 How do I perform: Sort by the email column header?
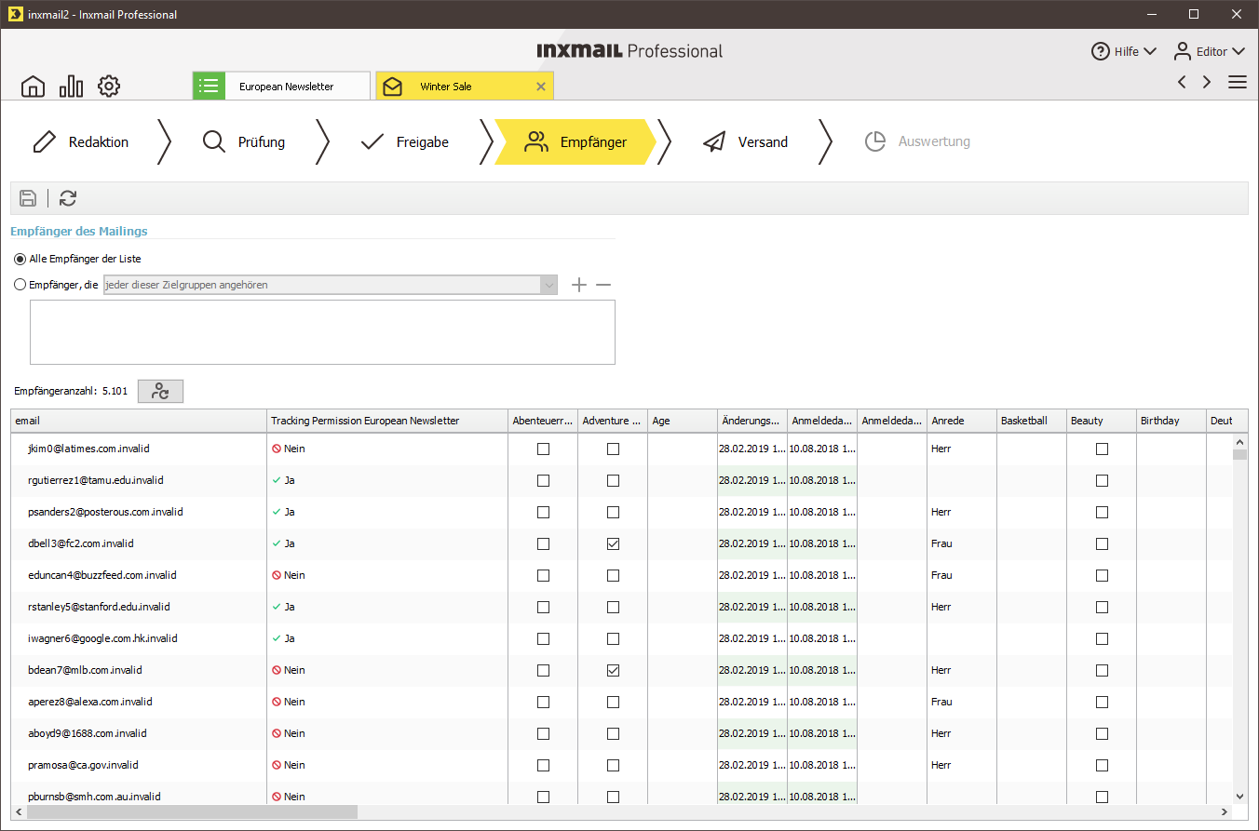(x=139, y=421)
